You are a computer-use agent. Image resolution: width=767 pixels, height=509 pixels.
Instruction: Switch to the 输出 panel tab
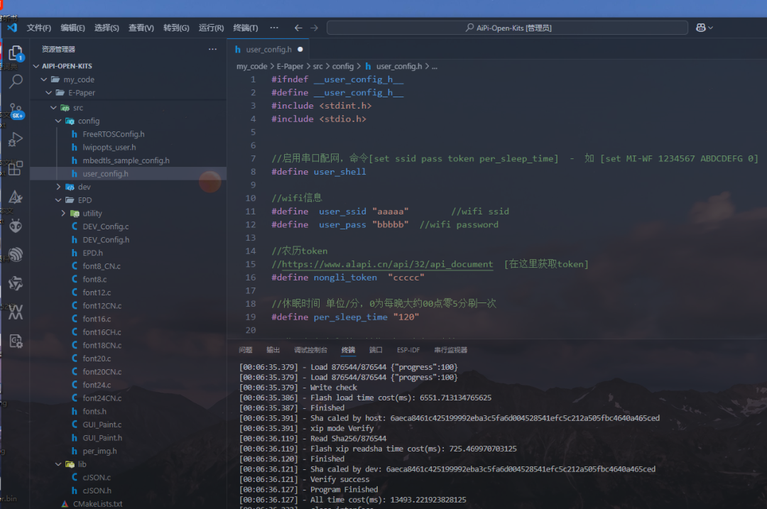[273, 350]
